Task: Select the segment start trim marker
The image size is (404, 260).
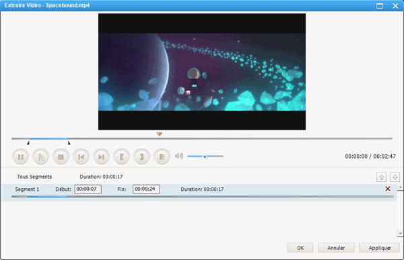Action: pyautogui.click(x=28, y=142)
